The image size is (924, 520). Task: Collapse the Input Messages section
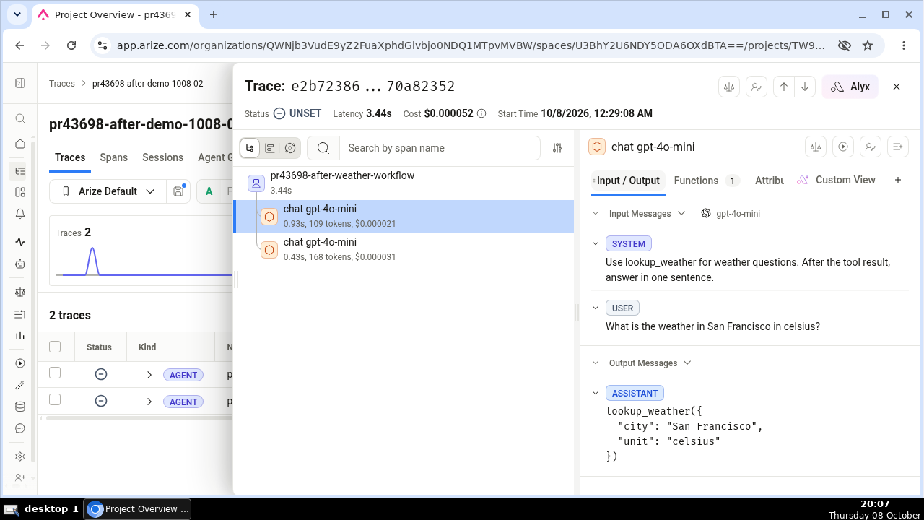tap(596, 214)
